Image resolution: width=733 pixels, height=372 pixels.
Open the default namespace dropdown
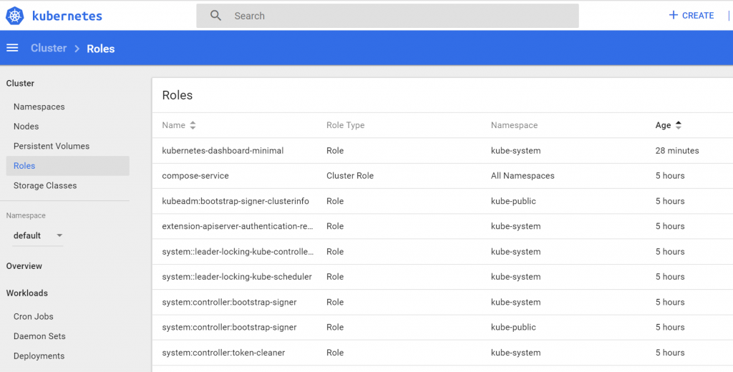[x=37, y=235]
